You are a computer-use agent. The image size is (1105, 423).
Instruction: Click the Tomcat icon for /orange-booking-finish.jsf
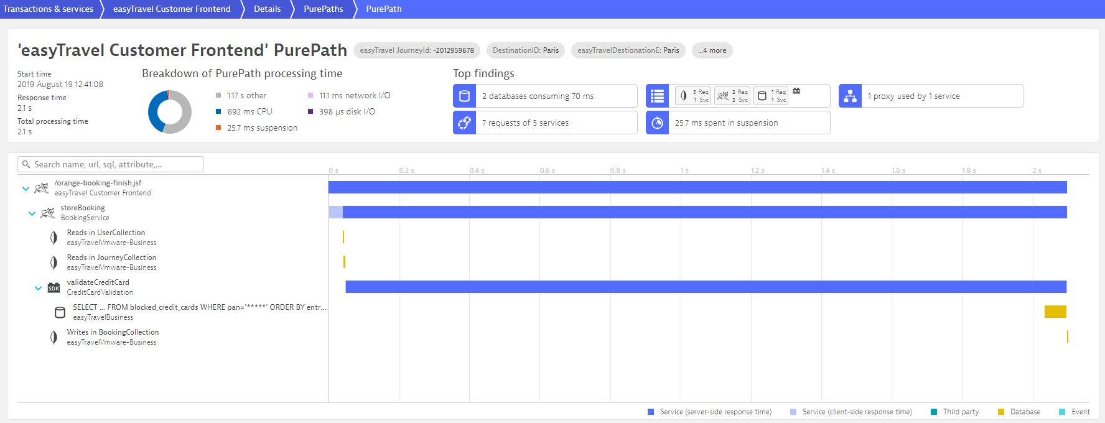[x=42, y=188]
